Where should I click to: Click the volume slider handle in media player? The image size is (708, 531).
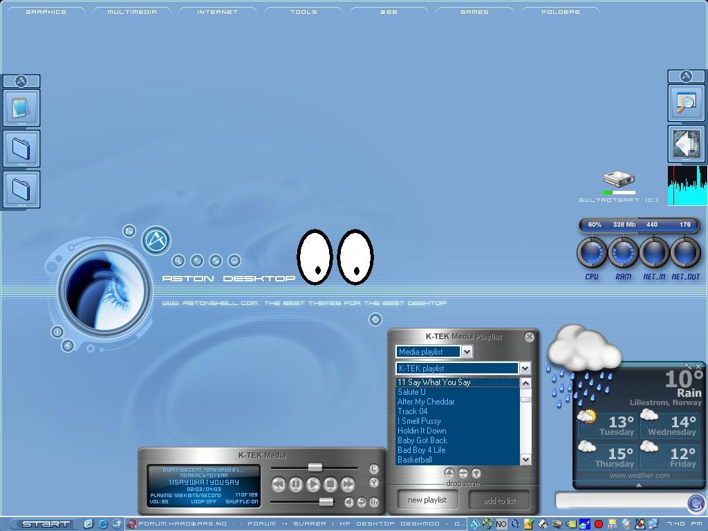[325, 501]
